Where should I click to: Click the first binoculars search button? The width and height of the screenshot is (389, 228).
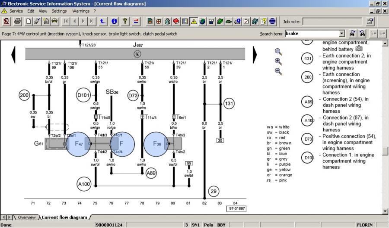[353, 34]
